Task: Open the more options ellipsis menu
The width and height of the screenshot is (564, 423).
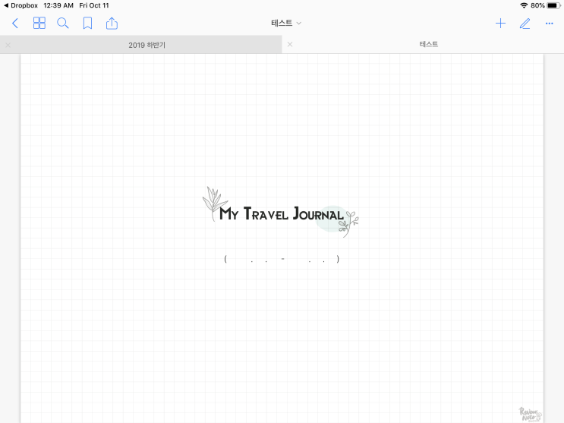Action: click(550, 24)
